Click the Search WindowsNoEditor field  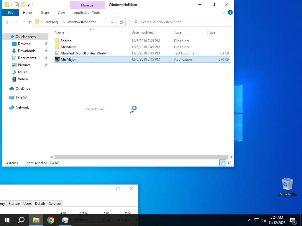click(180, 22)
